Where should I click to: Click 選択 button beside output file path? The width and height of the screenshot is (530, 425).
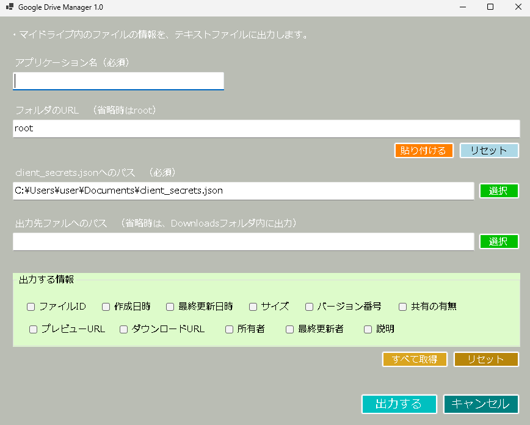499,242
